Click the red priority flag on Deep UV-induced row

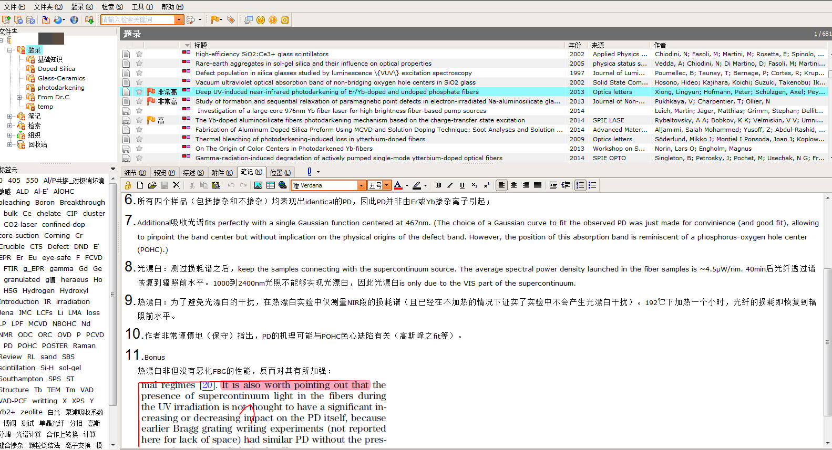(151, 92)
